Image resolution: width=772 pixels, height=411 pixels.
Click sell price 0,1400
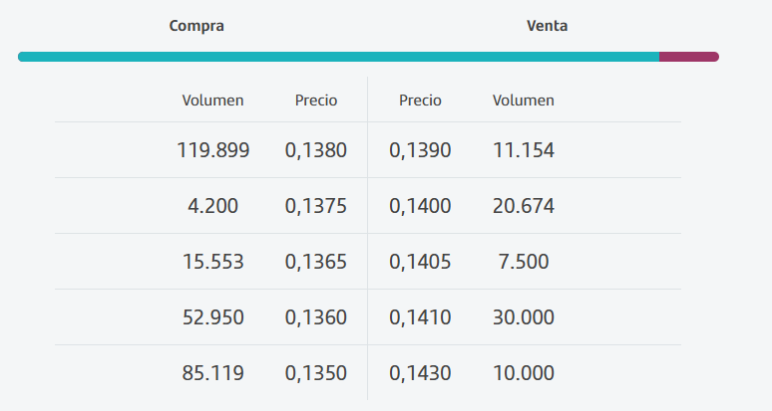pos(420,206)
